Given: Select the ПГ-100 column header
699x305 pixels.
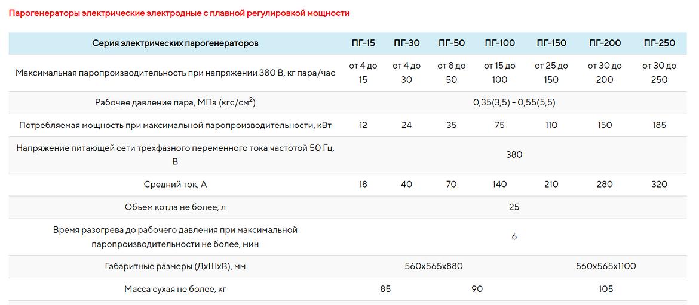Looking at the screenshot, I should pos(499,43).
